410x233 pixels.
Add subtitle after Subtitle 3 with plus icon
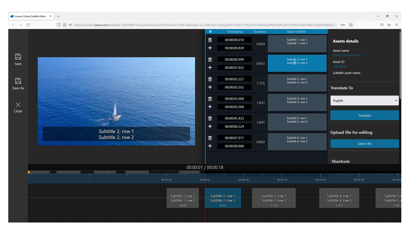click(x=210, y=87)
